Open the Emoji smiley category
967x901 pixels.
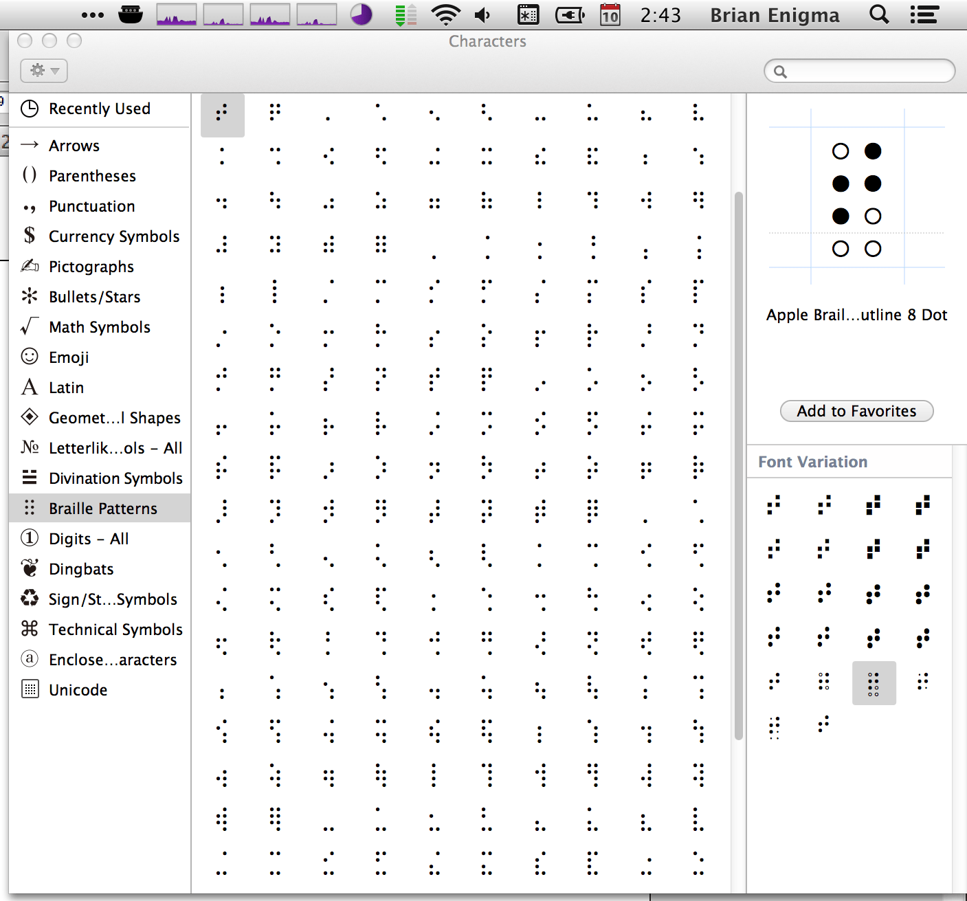(x=100, y=357)
